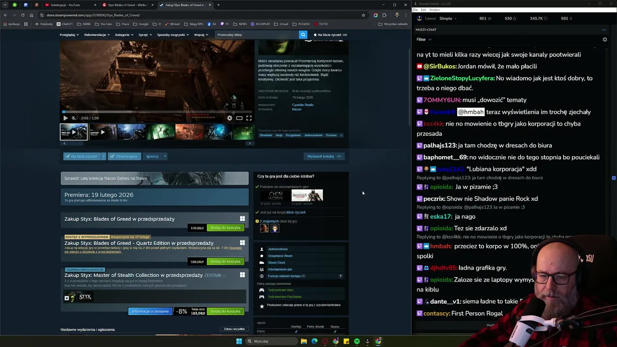Expand Przeglądaj store menu
The height and width of the screenshot is (347, 617).
click(69, 35)
